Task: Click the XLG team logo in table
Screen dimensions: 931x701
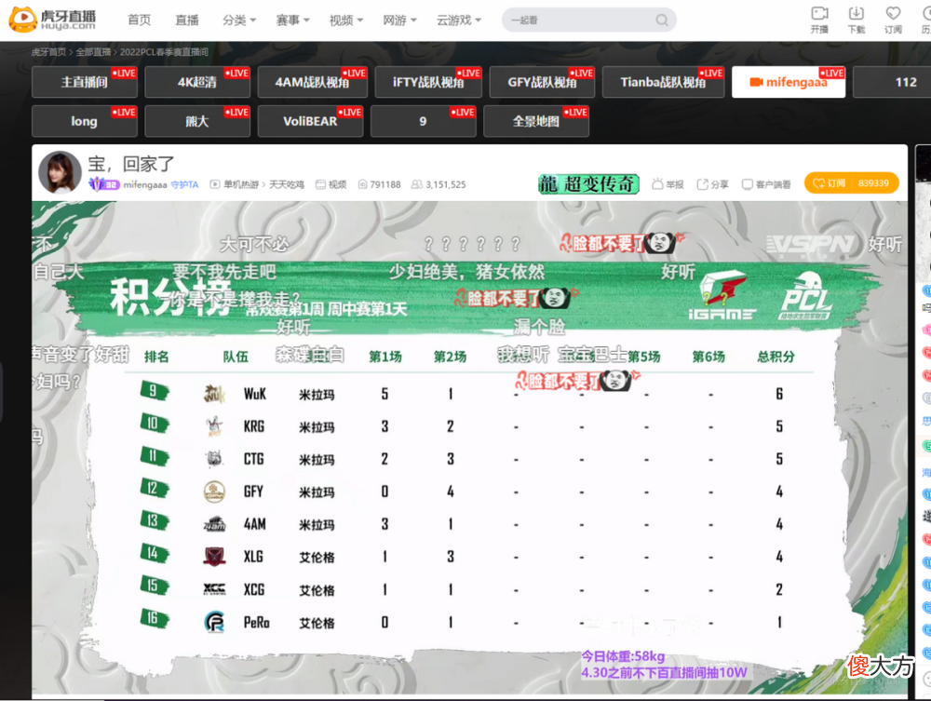Action: pos(214,557)
